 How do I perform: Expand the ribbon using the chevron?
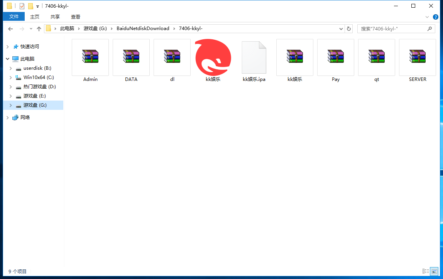pyautogui.click(x=427, y=17)
